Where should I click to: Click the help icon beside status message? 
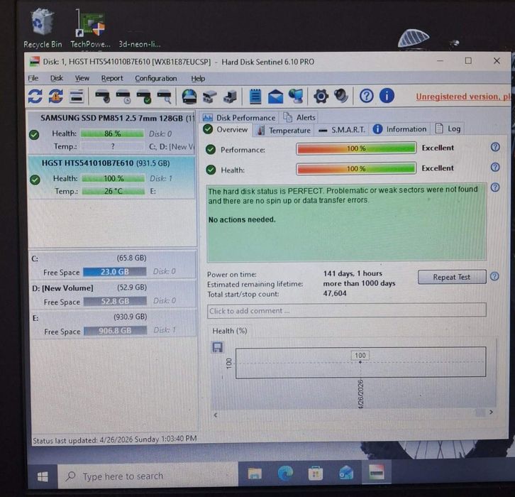click(x=495, y=187)
